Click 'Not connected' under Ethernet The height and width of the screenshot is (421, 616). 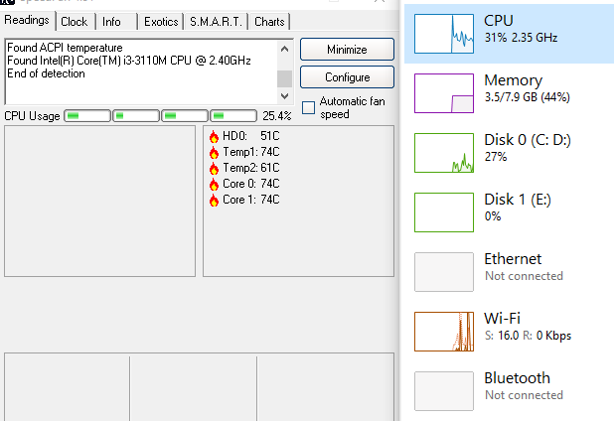tap(524, 276)
